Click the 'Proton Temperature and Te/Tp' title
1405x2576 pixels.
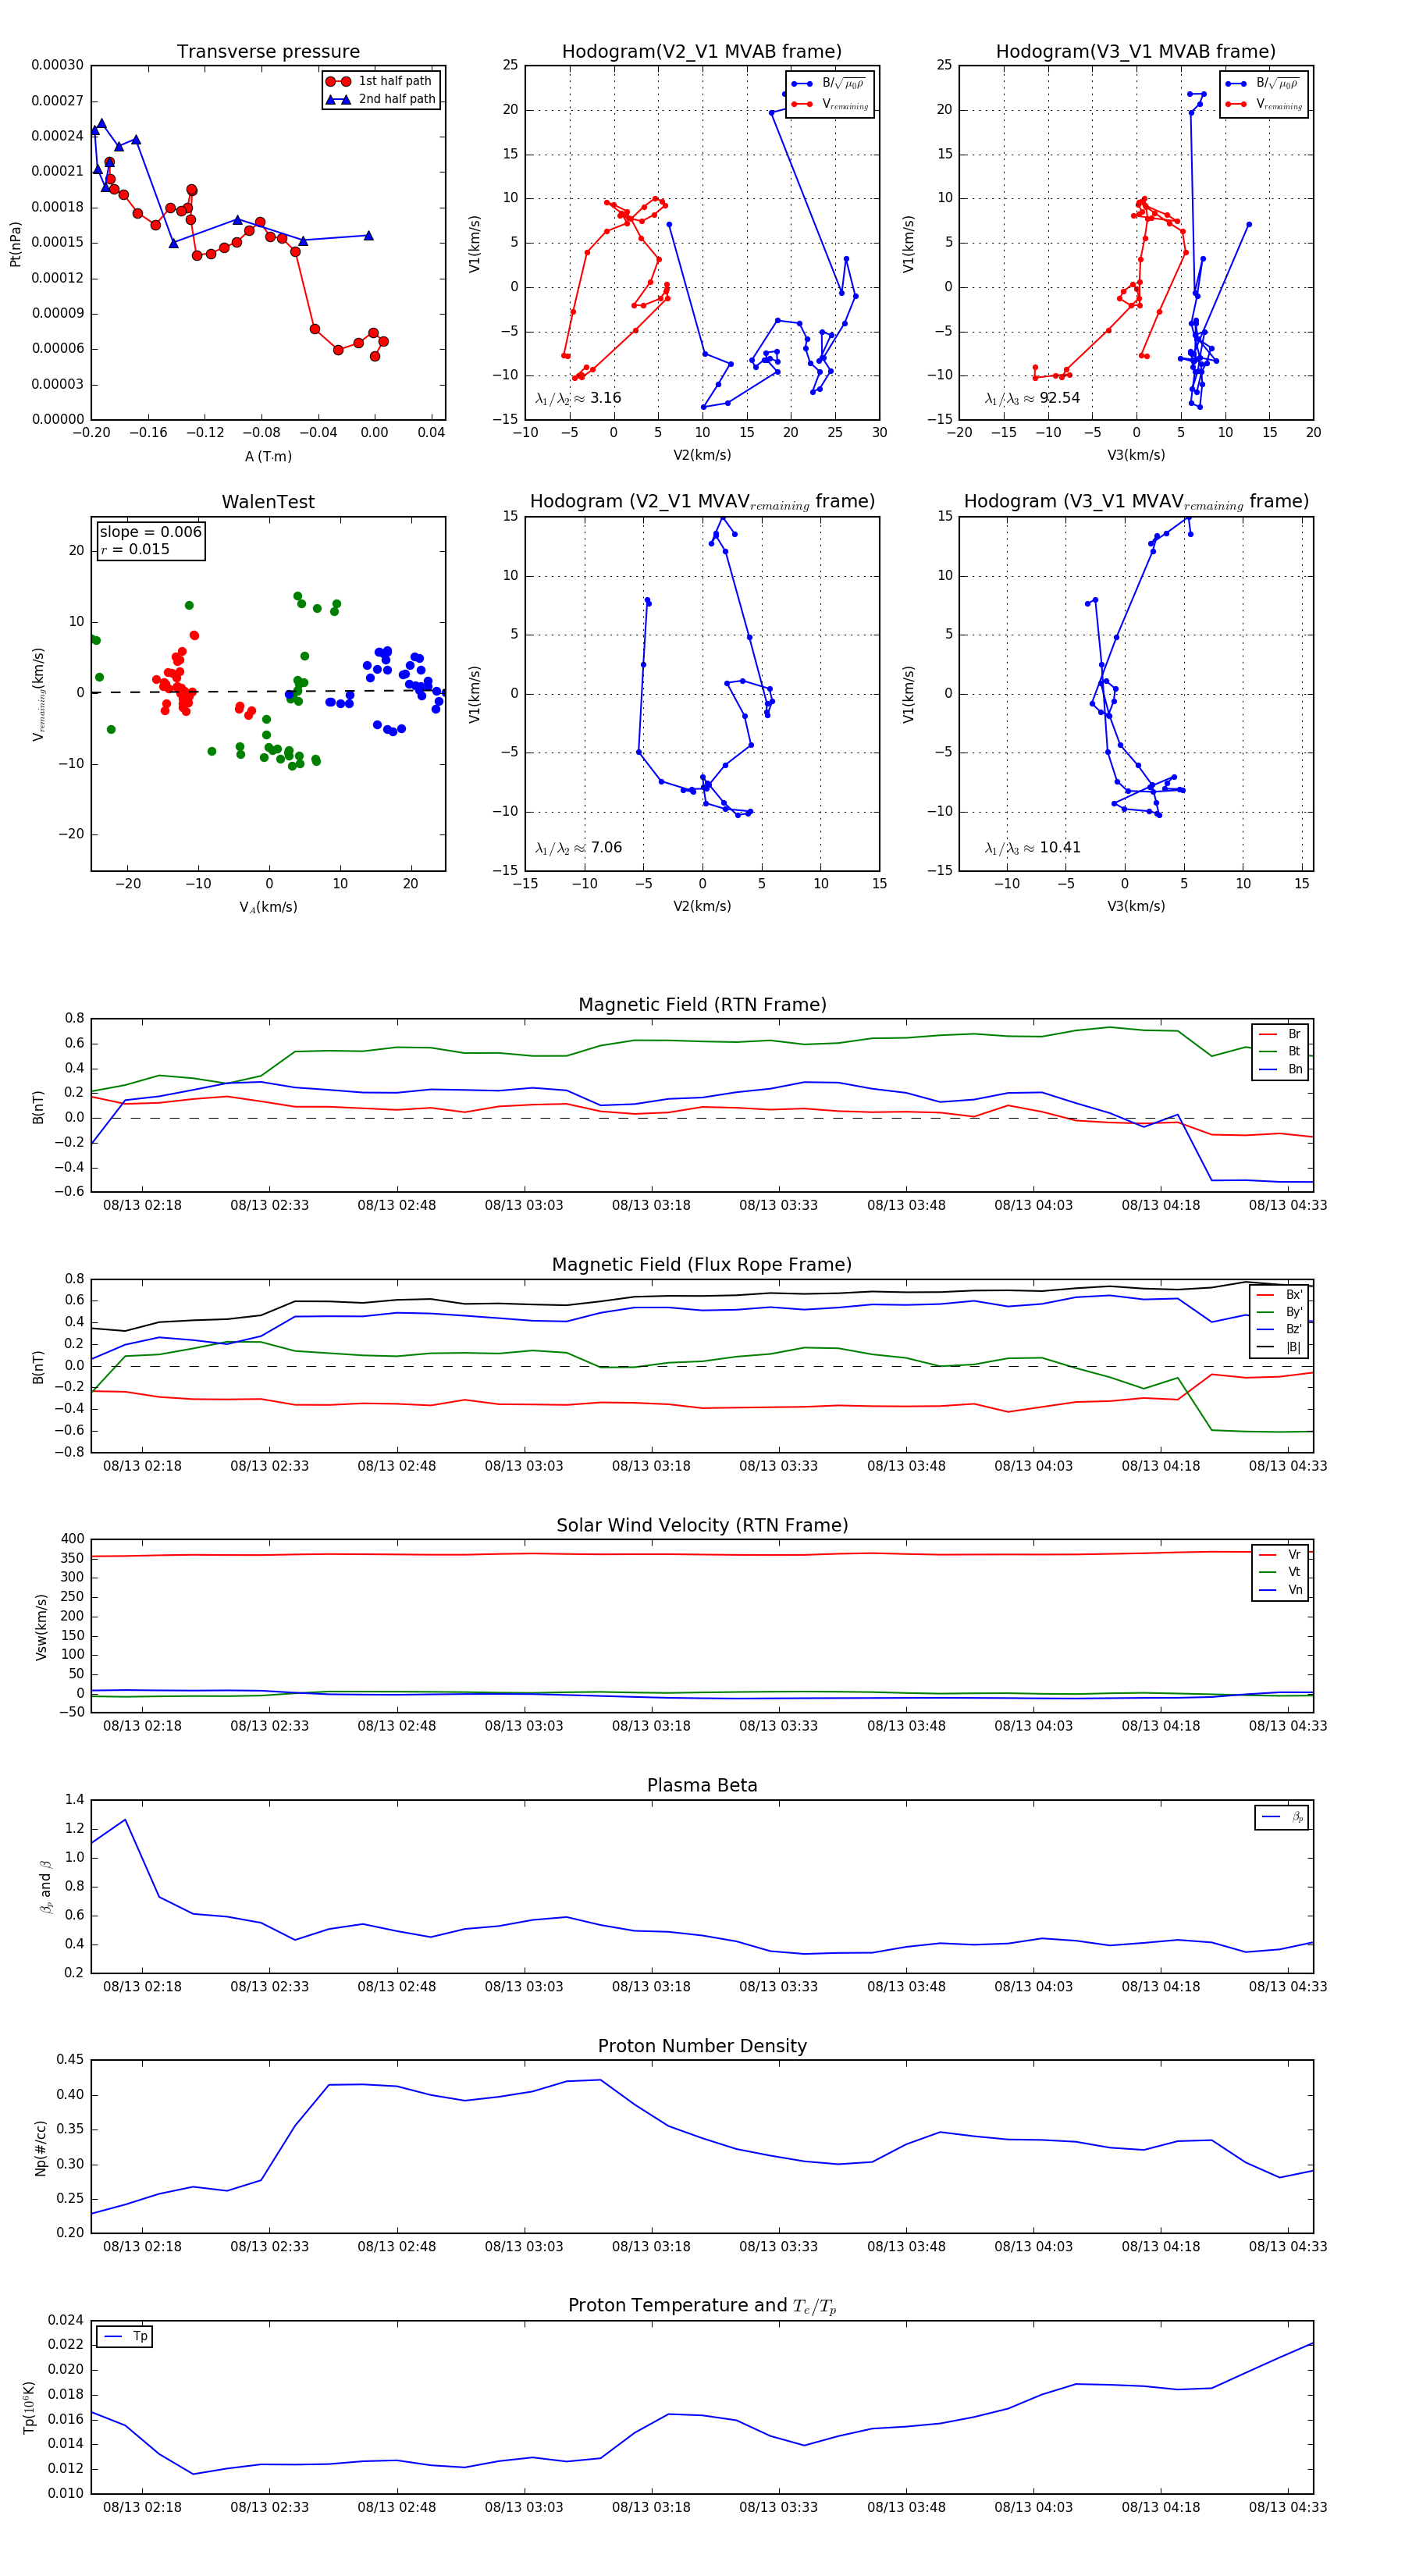tap(702, 2306)
